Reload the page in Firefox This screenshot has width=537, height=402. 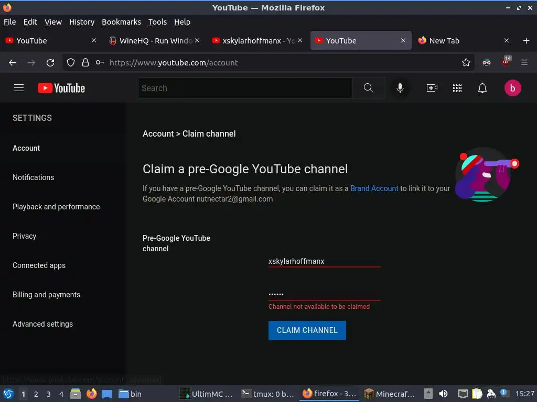50,63
